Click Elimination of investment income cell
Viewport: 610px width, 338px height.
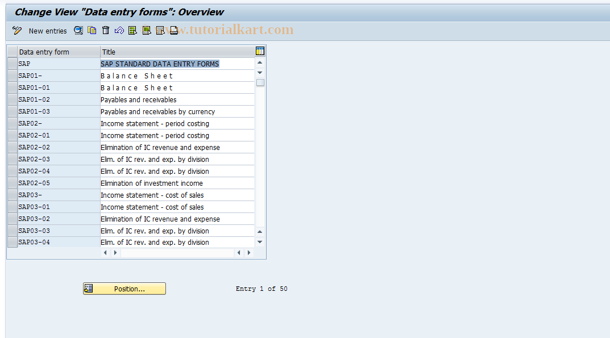coord(177,183)
